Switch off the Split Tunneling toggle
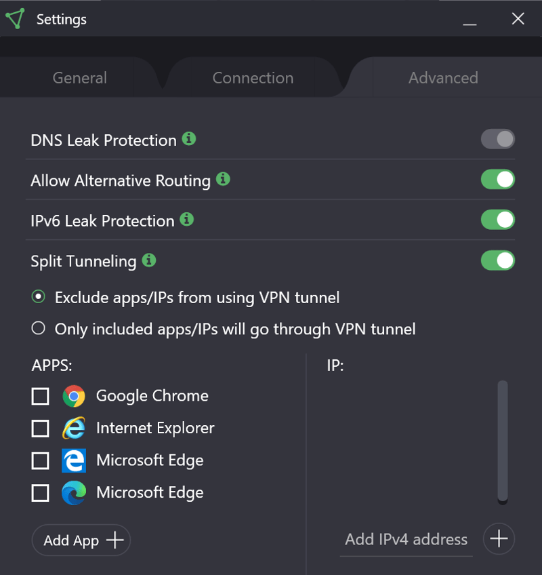Viewport: 542px width, 575px height. [x=498, y=260]
